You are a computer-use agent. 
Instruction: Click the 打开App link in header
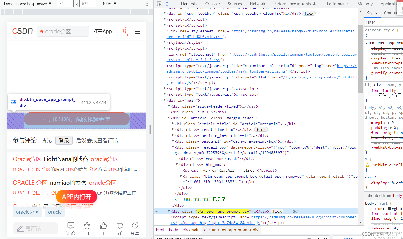102,31
